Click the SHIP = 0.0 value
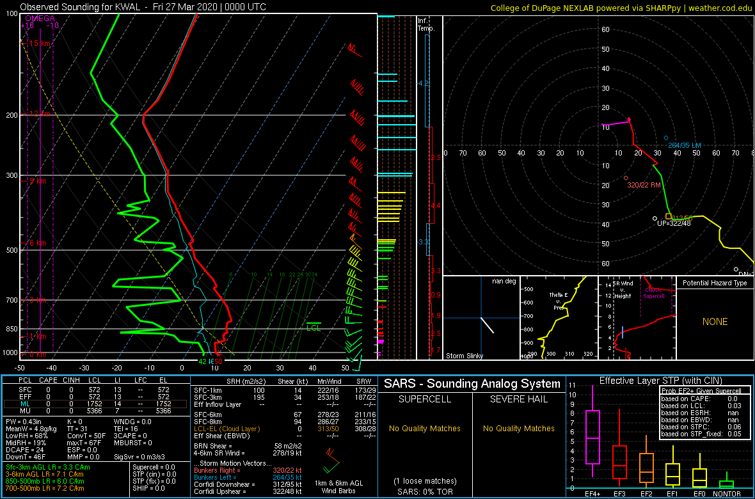This screenshot has height=499, width=755. 149,488
